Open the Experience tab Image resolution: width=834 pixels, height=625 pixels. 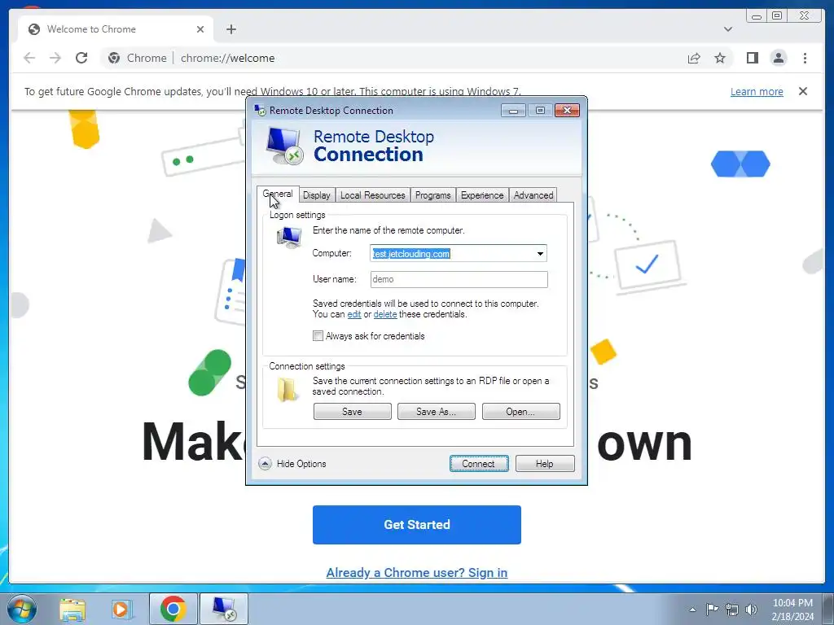pos(482,195)
